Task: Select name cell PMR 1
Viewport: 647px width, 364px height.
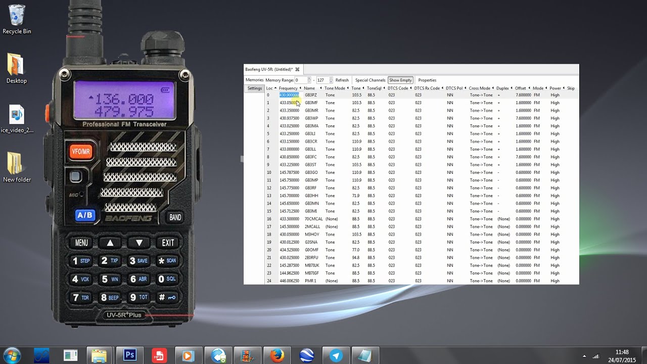Action: click(x=310, y=281)
